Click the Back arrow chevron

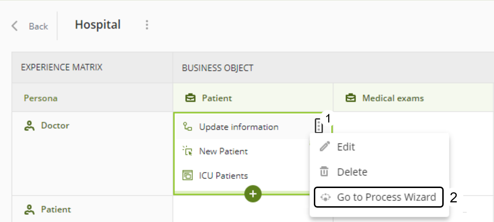15,26
